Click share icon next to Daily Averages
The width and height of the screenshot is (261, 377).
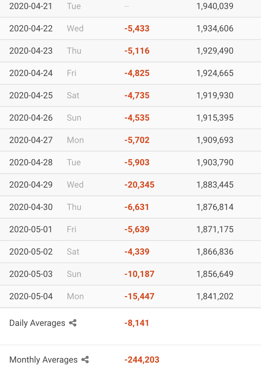73,323
